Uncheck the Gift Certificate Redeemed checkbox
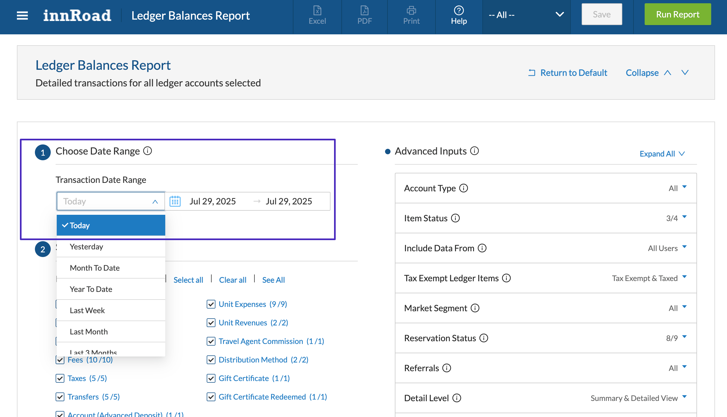Screen dimensions: 727x417 click(x=211, y=397)
